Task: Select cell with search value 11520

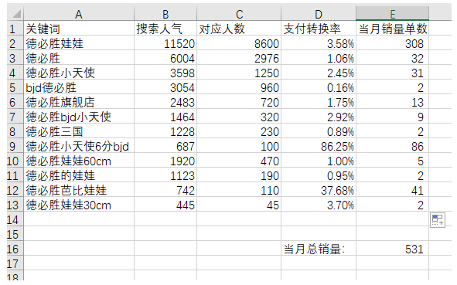Action: [x=165, y=43]
